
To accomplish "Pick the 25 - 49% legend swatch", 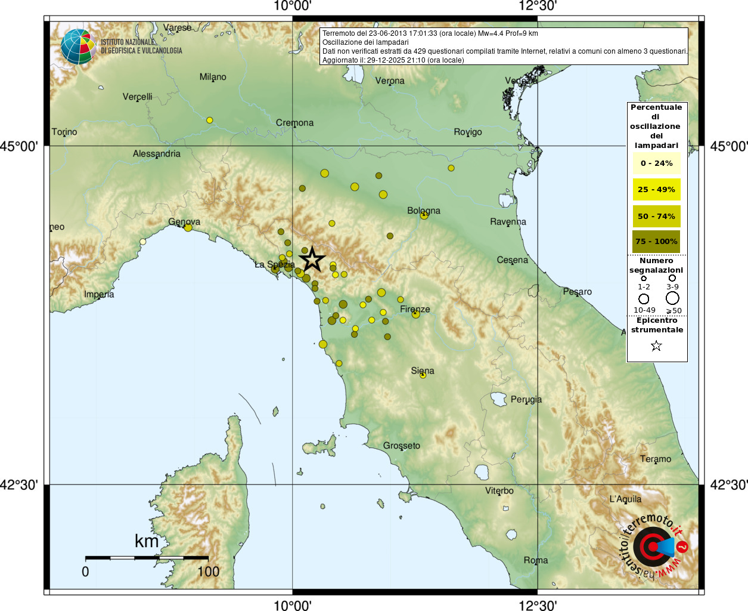I will coord(656,190).
